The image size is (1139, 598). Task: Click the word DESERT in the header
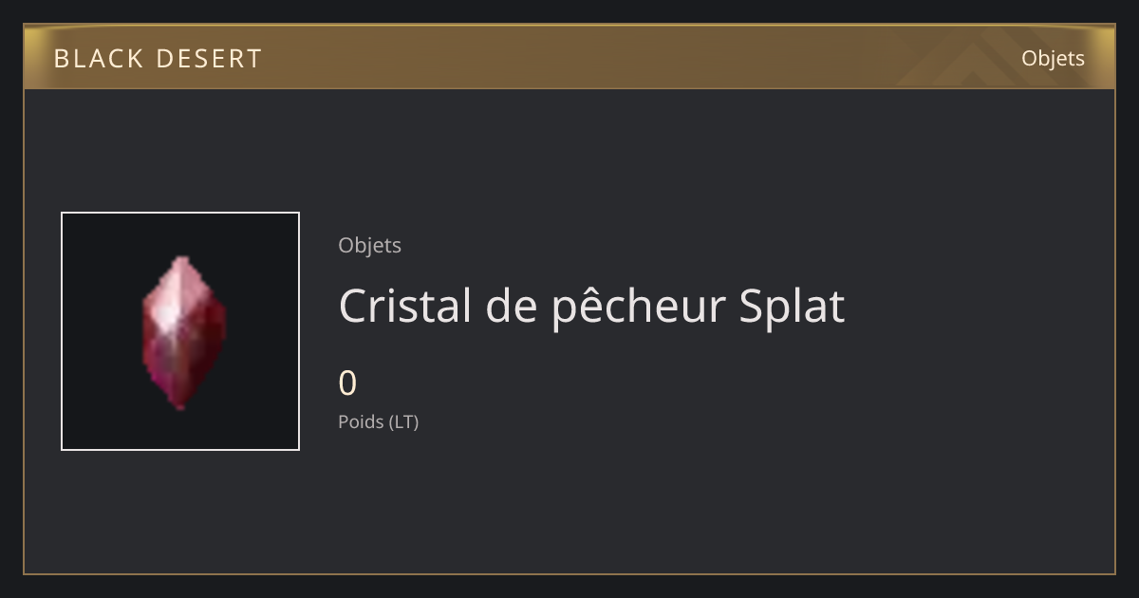209,59
